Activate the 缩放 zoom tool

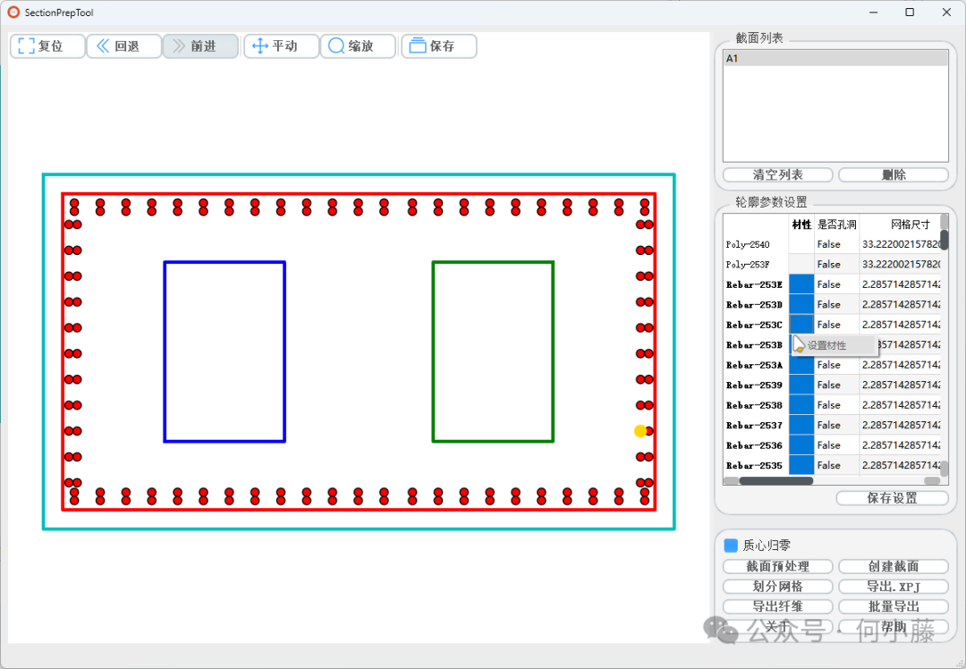(x=358, y=47)
